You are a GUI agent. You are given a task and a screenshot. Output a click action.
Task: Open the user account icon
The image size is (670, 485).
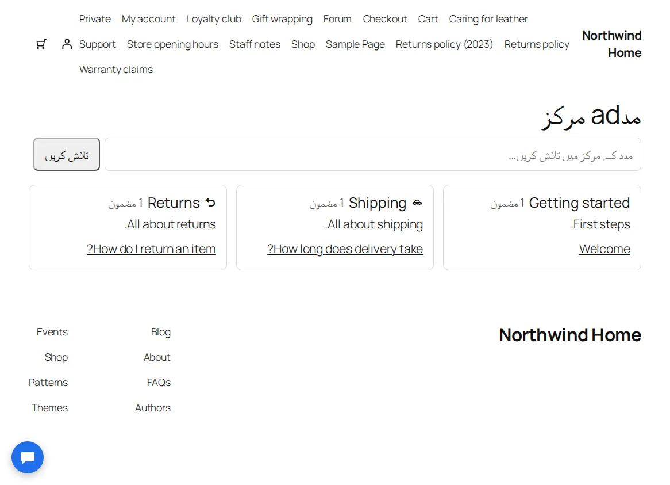click(67, 44)
